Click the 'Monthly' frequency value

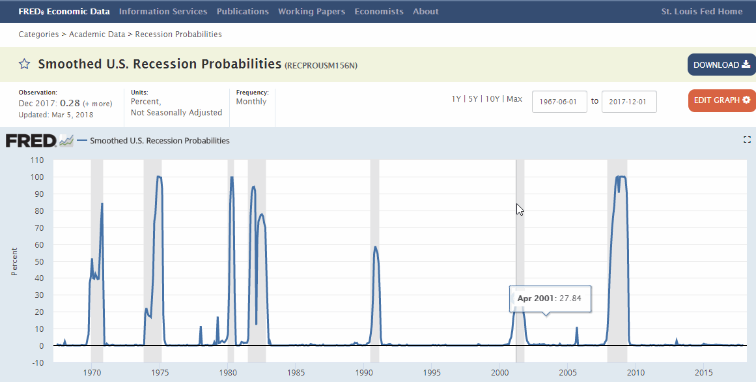(x=251, y=102)
